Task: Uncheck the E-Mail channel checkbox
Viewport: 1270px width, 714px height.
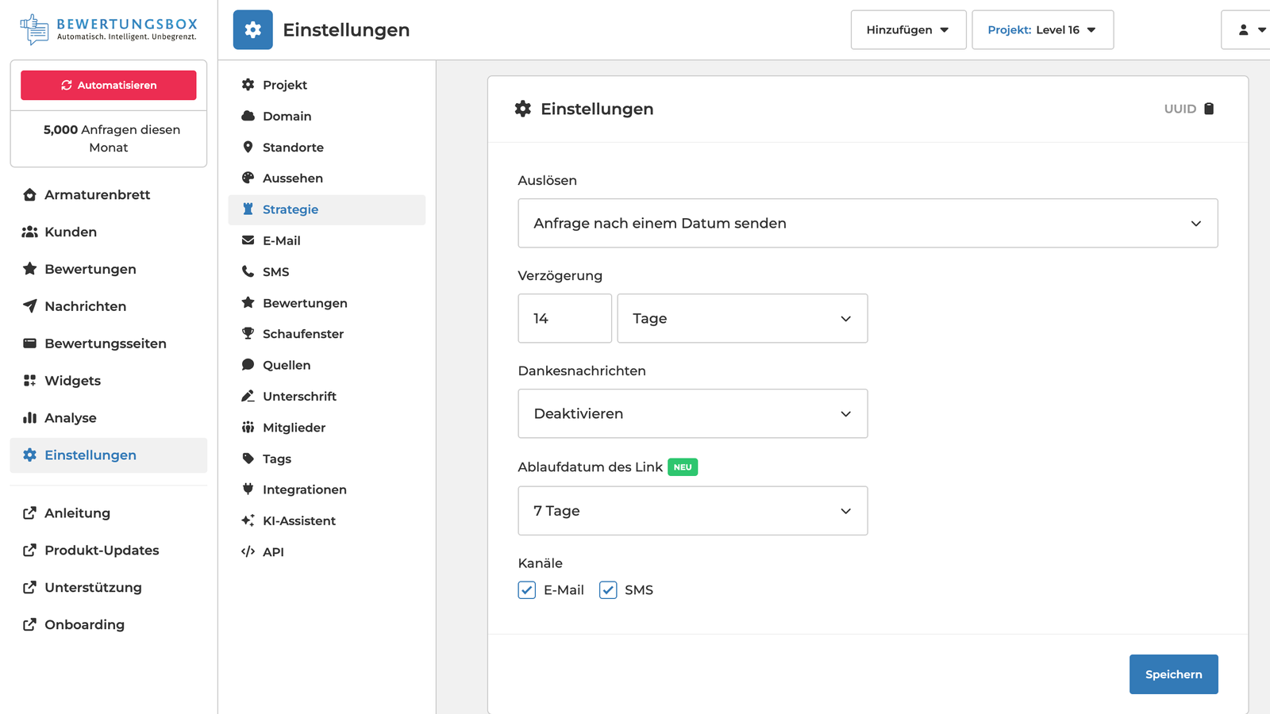Action: pos(527,590)
